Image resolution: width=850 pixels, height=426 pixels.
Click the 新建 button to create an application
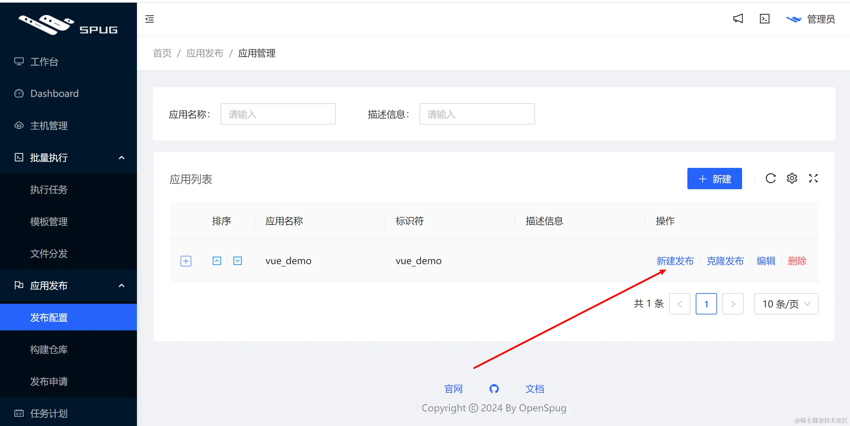point(714,179)
